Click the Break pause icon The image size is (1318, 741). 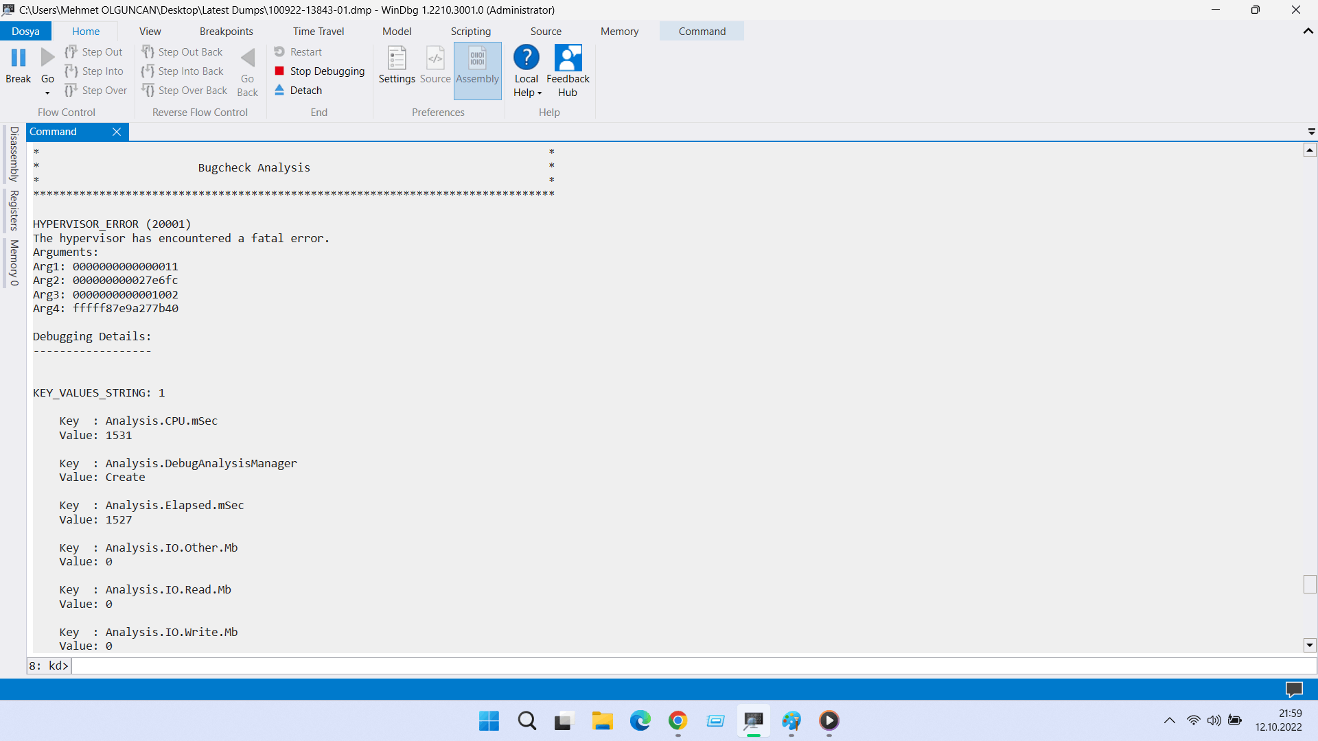[x=19, y=58]
